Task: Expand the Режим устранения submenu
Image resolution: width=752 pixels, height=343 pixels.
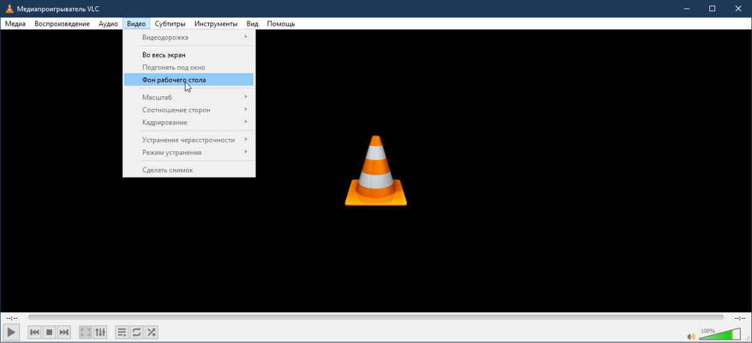Action: point(189,152)
